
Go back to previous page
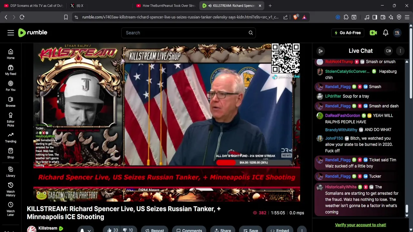pos(6,17)
